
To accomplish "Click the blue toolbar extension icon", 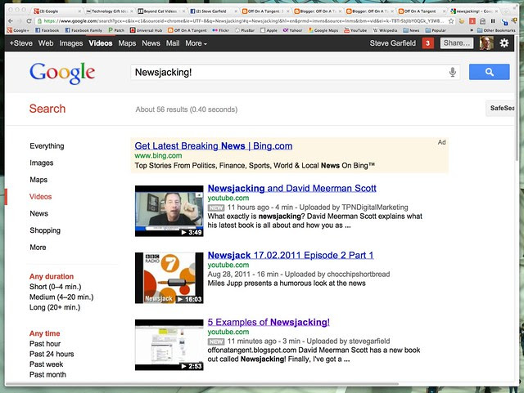I will coord(504,22).
